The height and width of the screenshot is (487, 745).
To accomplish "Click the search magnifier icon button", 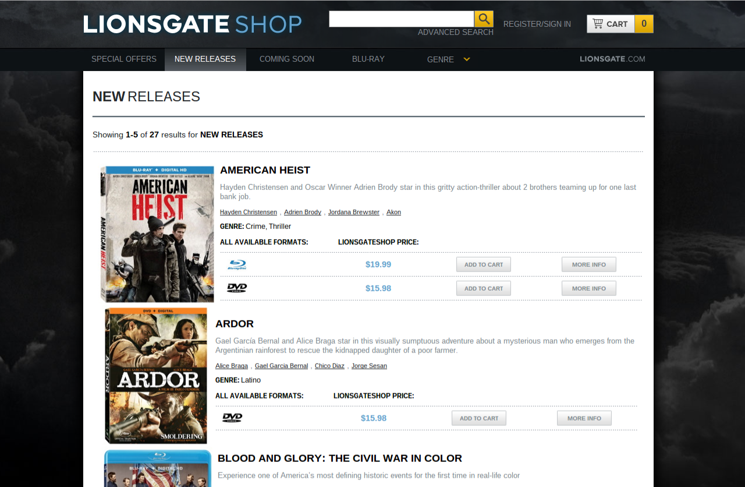I will tap(484, 19).
